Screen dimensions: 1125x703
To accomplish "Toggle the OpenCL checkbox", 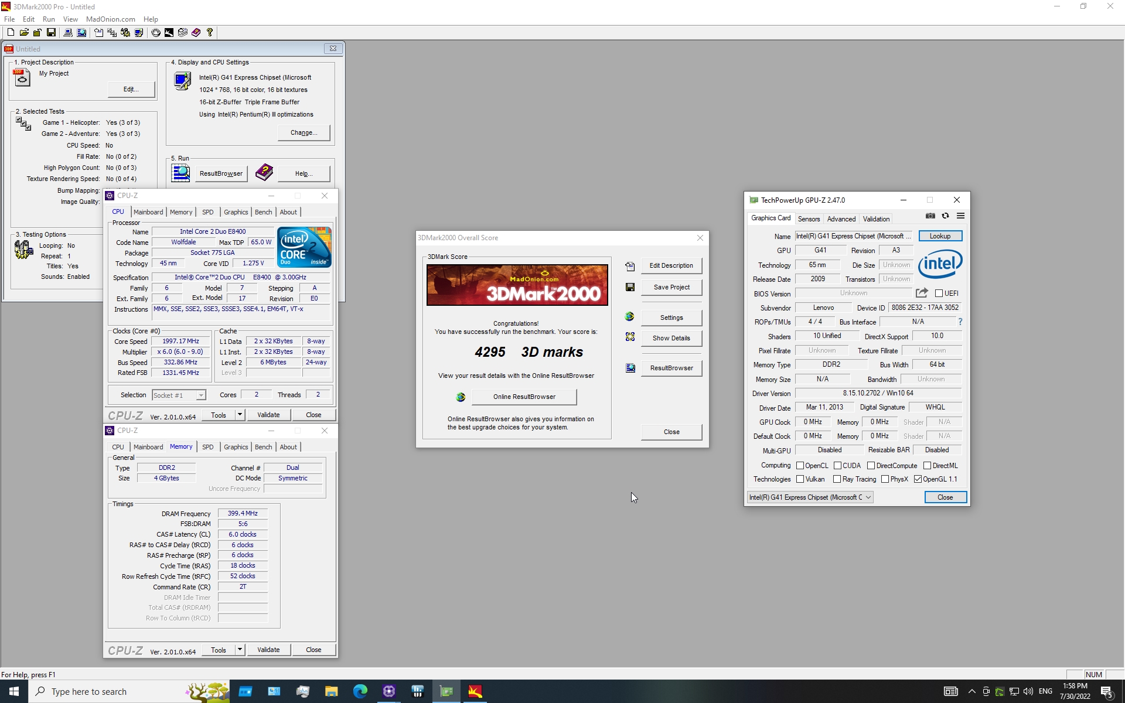I will [800, 466].
